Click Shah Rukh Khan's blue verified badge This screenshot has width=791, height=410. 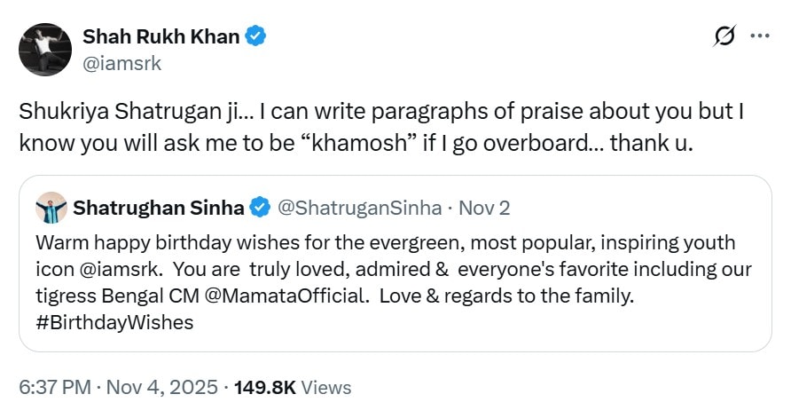(x=256, y=37)
